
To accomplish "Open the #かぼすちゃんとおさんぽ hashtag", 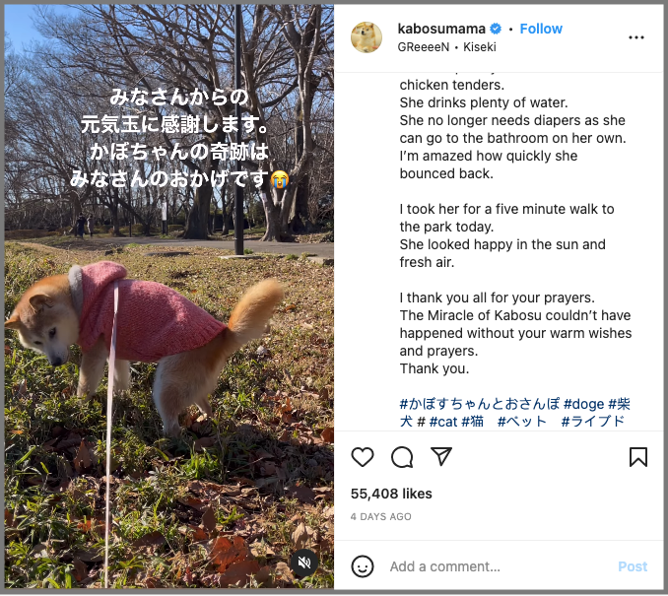I will click(479, 404).
